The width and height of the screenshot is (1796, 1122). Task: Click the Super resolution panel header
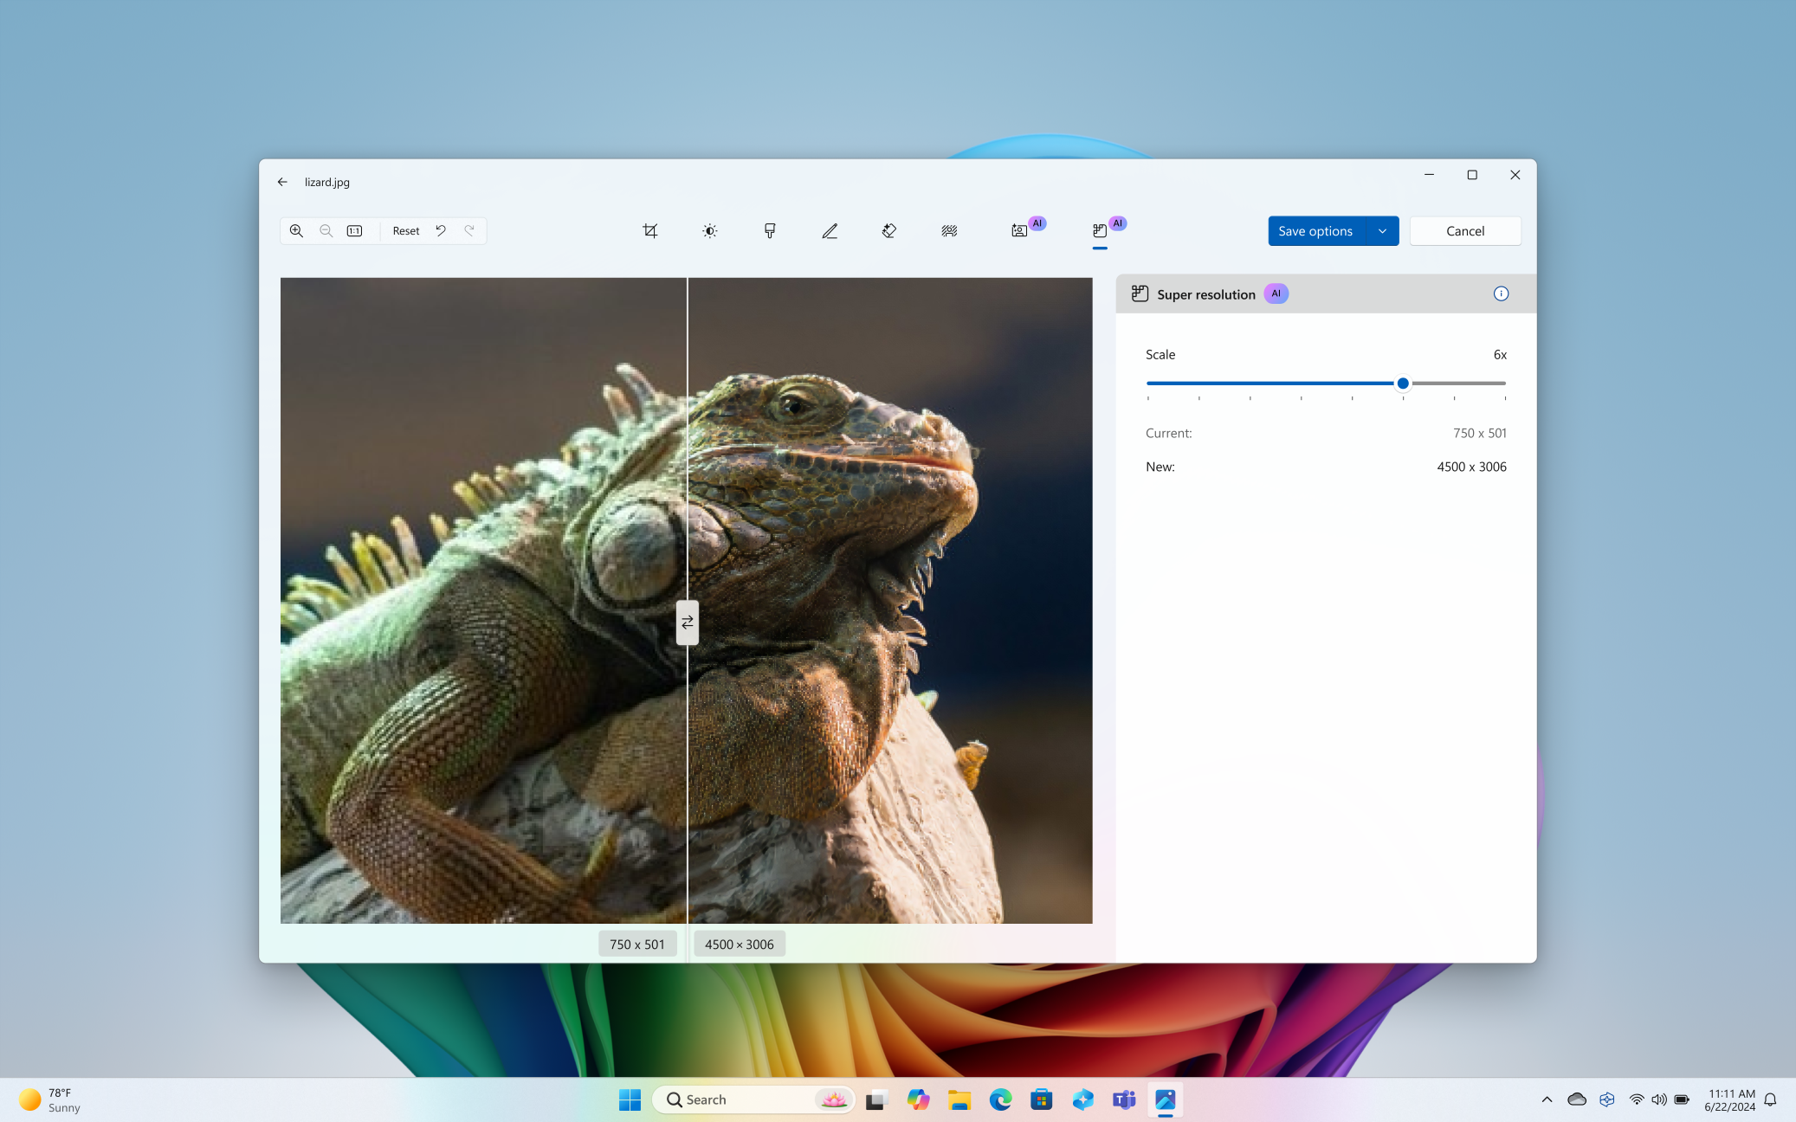coord(1323,293)
